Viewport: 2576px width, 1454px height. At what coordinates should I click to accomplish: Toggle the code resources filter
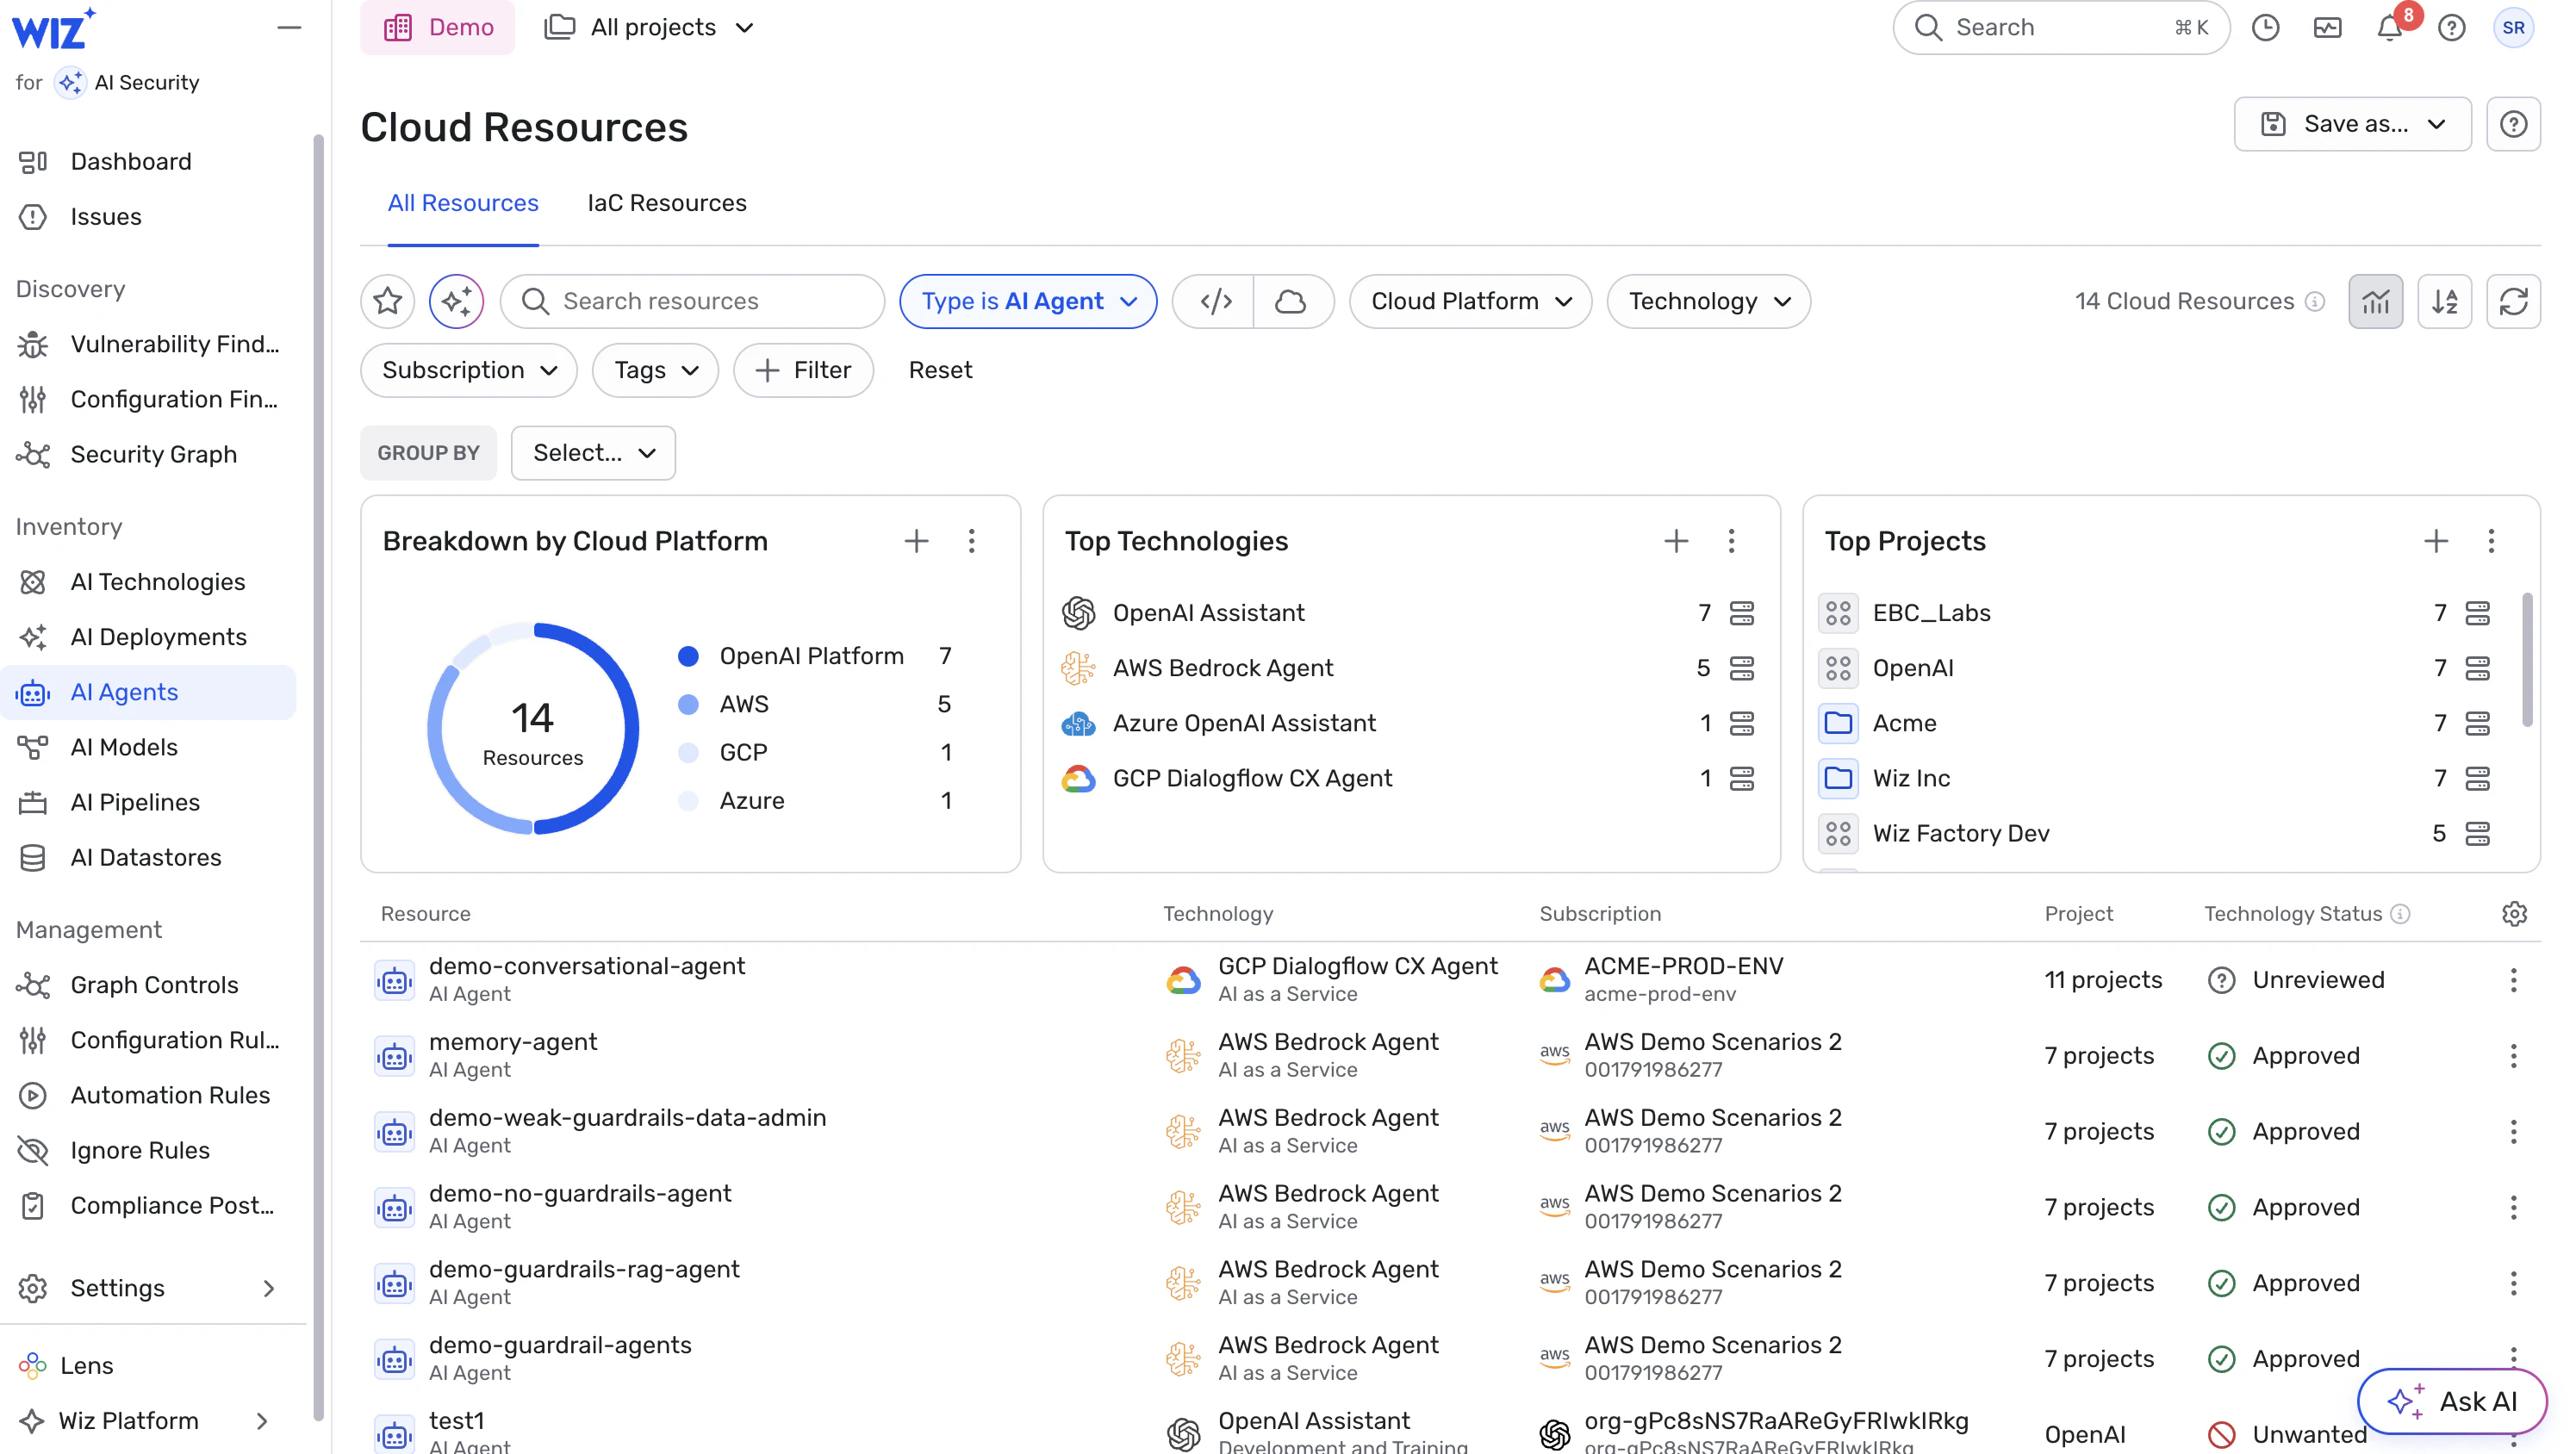(1215, 301)
